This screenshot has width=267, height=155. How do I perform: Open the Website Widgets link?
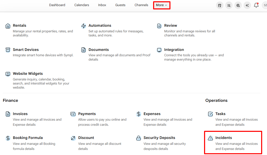coord(28,74)
